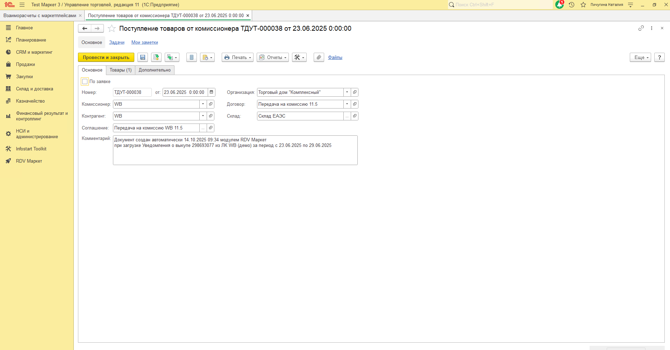Expand the Организация dropdown list

point(347,92)
